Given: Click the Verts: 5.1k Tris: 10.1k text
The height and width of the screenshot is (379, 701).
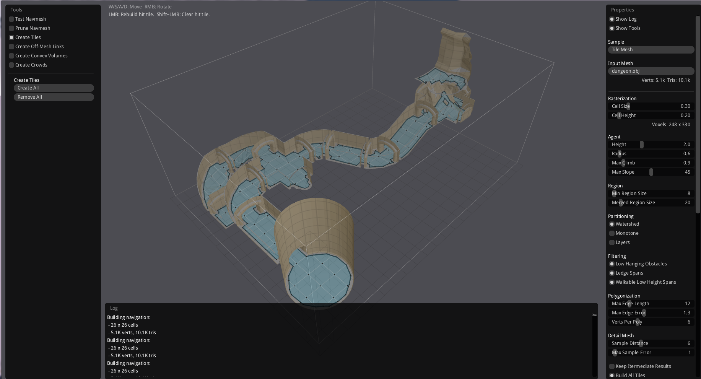Looking at the screenshot, I should [x=666, y=80].
